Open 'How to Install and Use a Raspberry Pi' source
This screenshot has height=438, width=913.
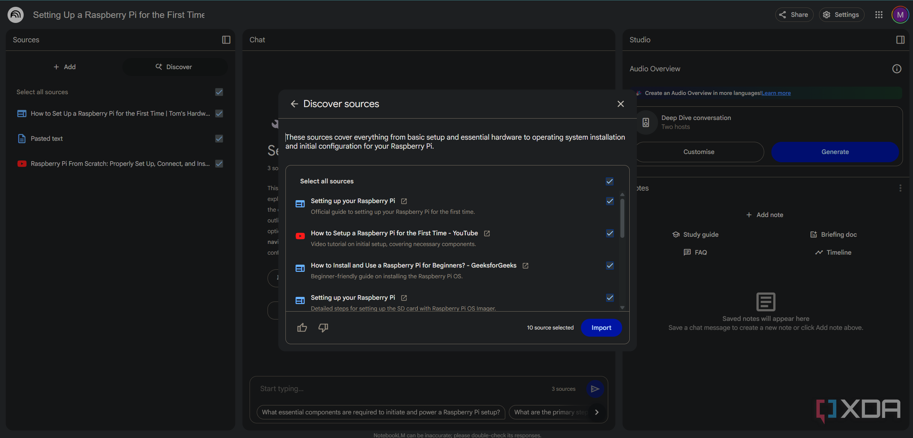pyautogui.click(x=413, y=265)
